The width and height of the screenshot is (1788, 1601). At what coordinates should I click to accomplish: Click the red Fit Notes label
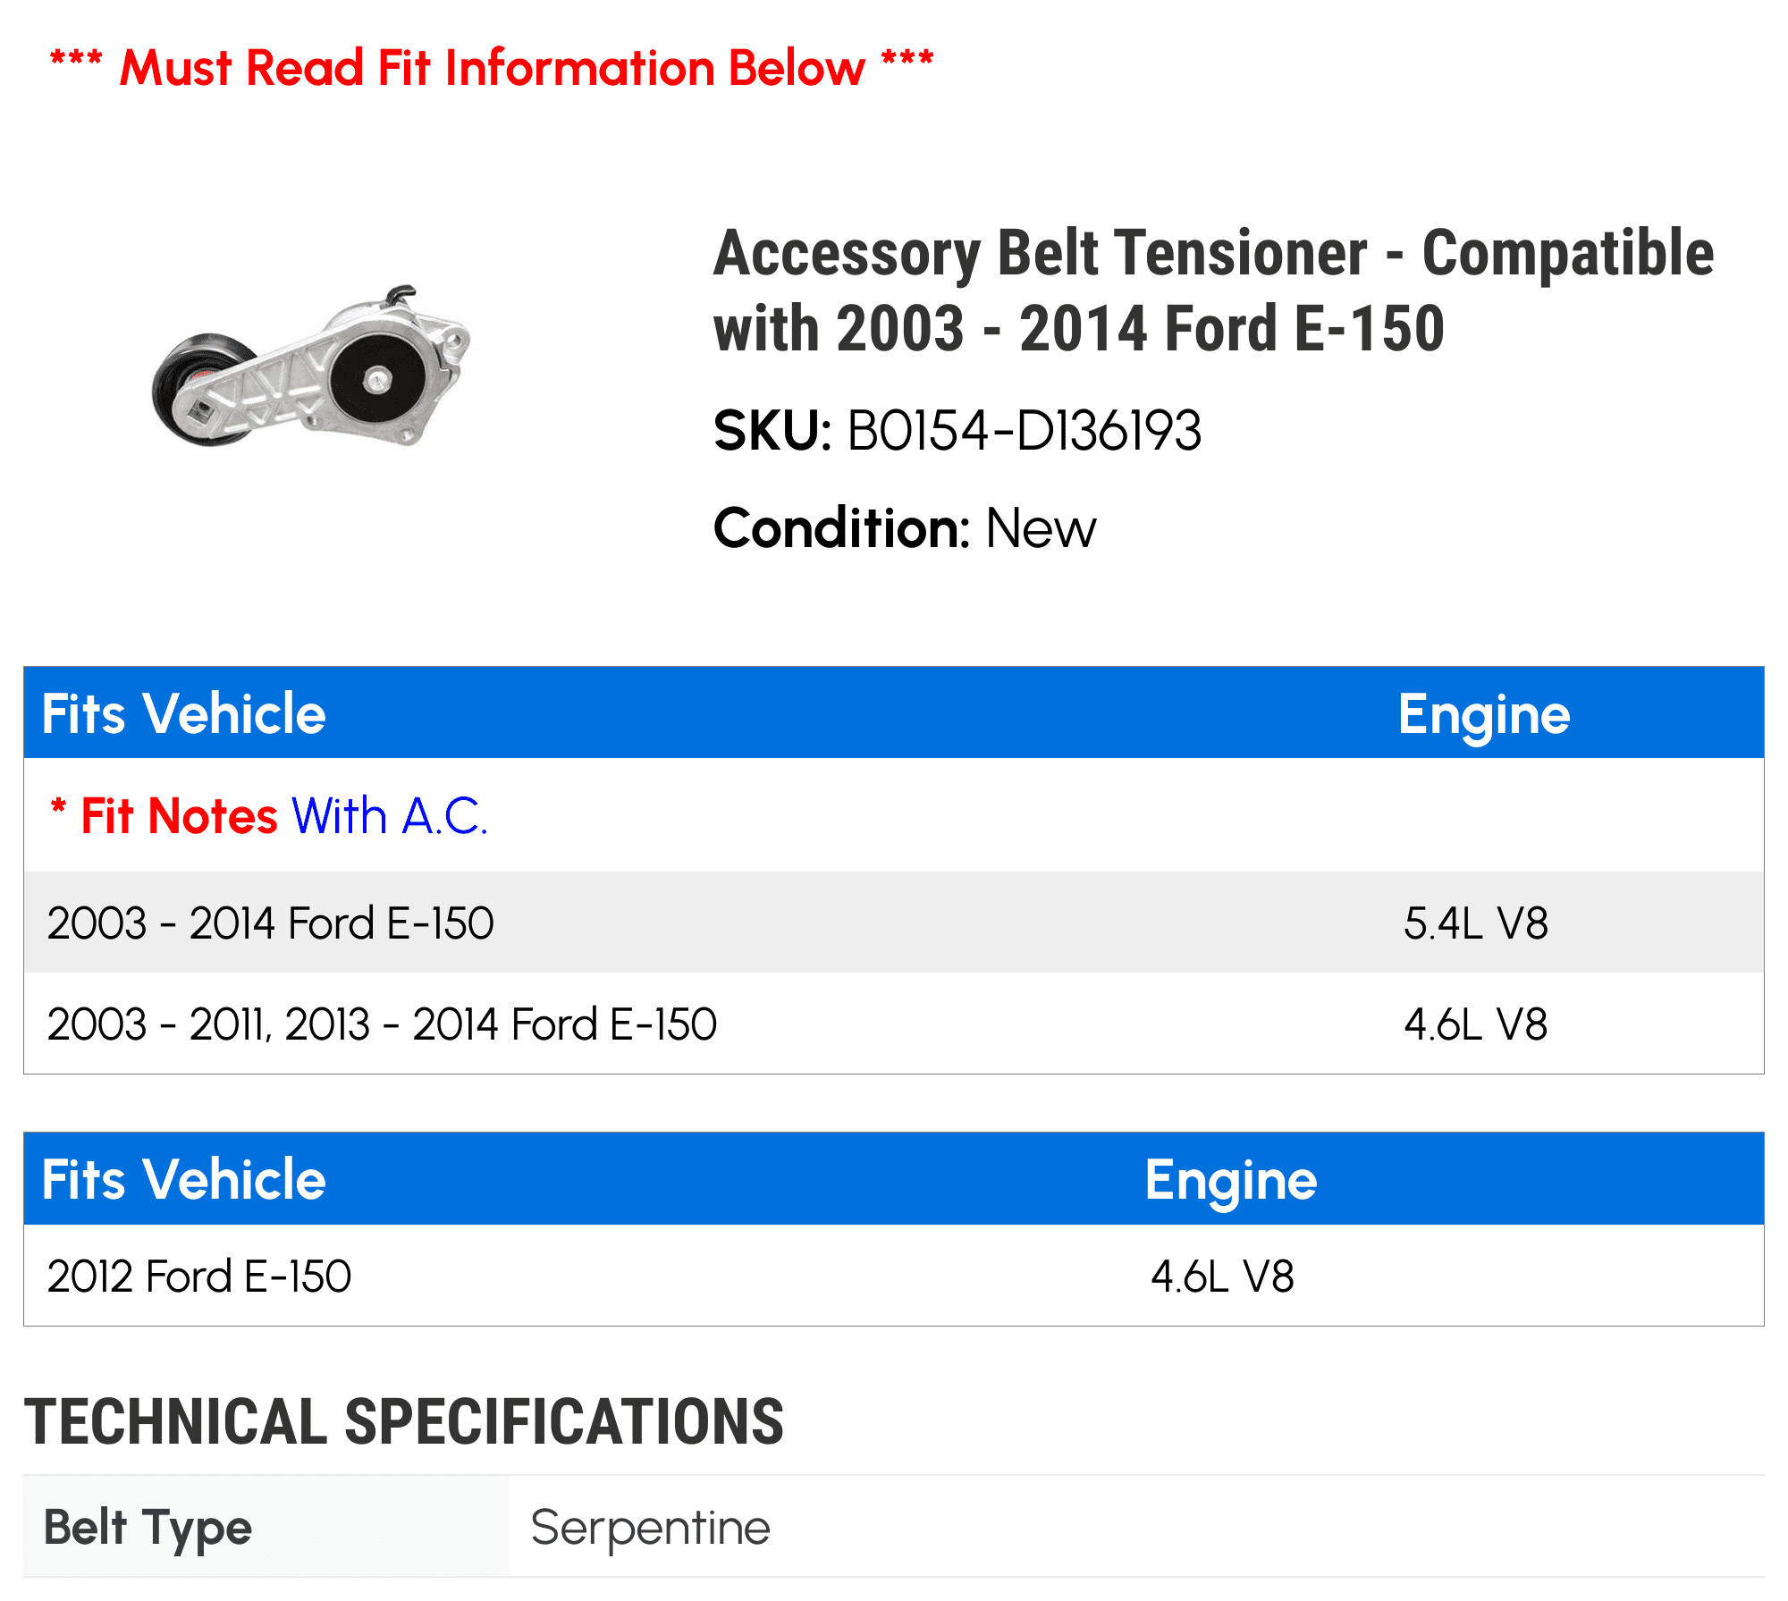180,816
